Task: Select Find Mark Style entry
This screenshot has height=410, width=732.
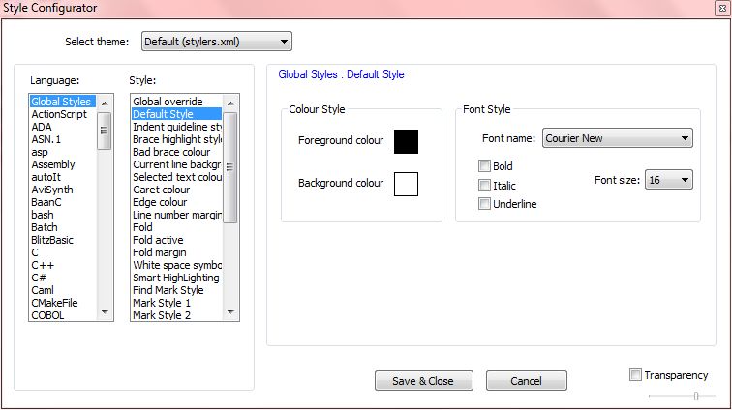Action: point(168,290)
